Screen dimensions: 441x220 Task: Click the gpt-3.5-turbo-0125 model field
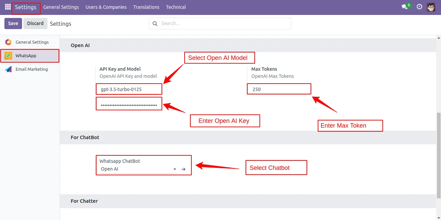tap(129, 89)
